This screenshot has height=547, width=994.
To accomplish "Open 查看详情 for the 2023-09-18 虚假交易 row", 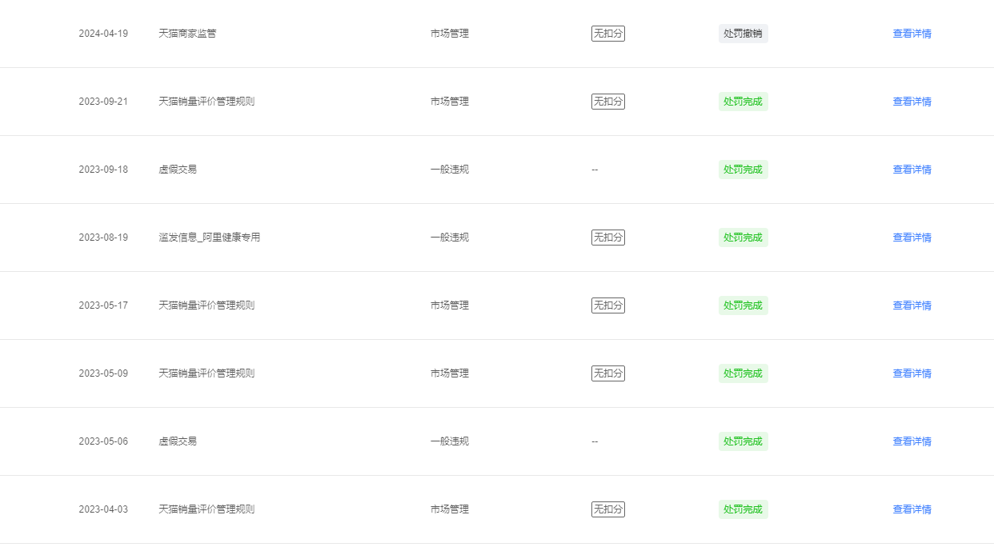I will pos(912,170).
